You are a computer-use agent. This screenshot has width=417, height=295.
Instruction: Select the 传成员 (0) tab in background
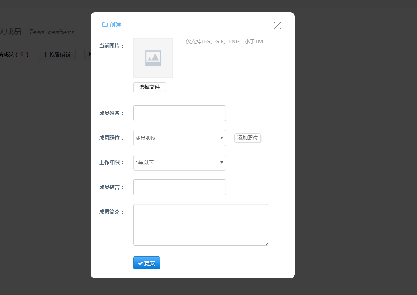14,54
